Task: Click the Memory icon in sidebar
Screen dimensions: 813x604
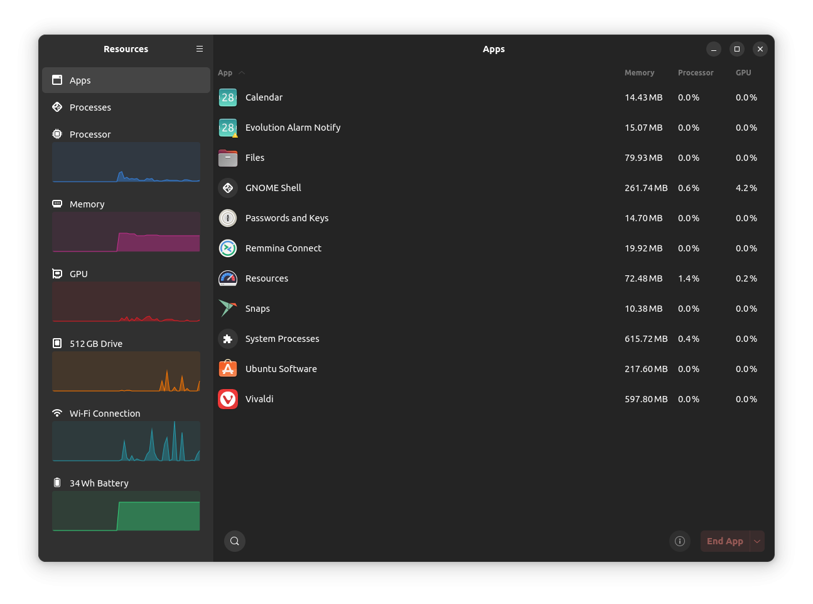Action: pyautogui.click(x=57, y=204)
